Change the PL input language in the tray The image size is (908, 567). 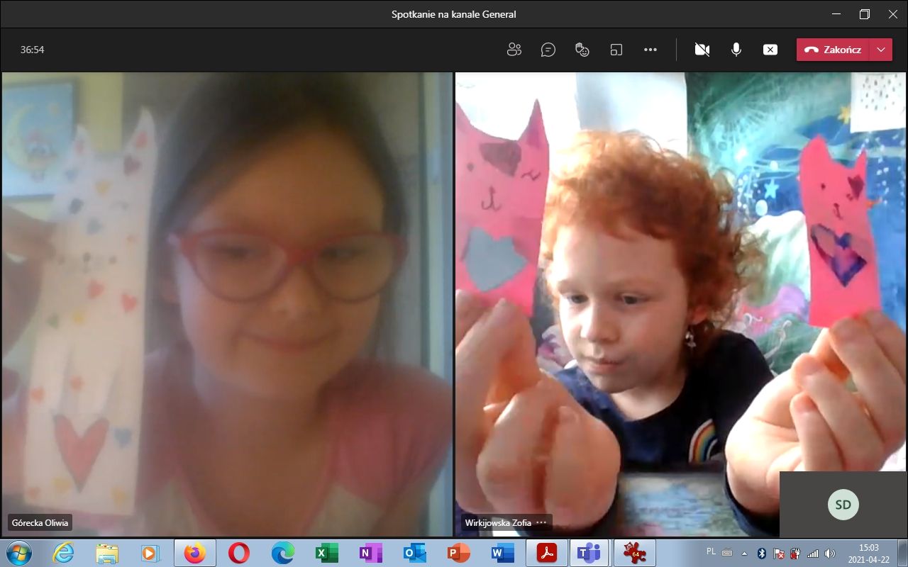point(712,553)
